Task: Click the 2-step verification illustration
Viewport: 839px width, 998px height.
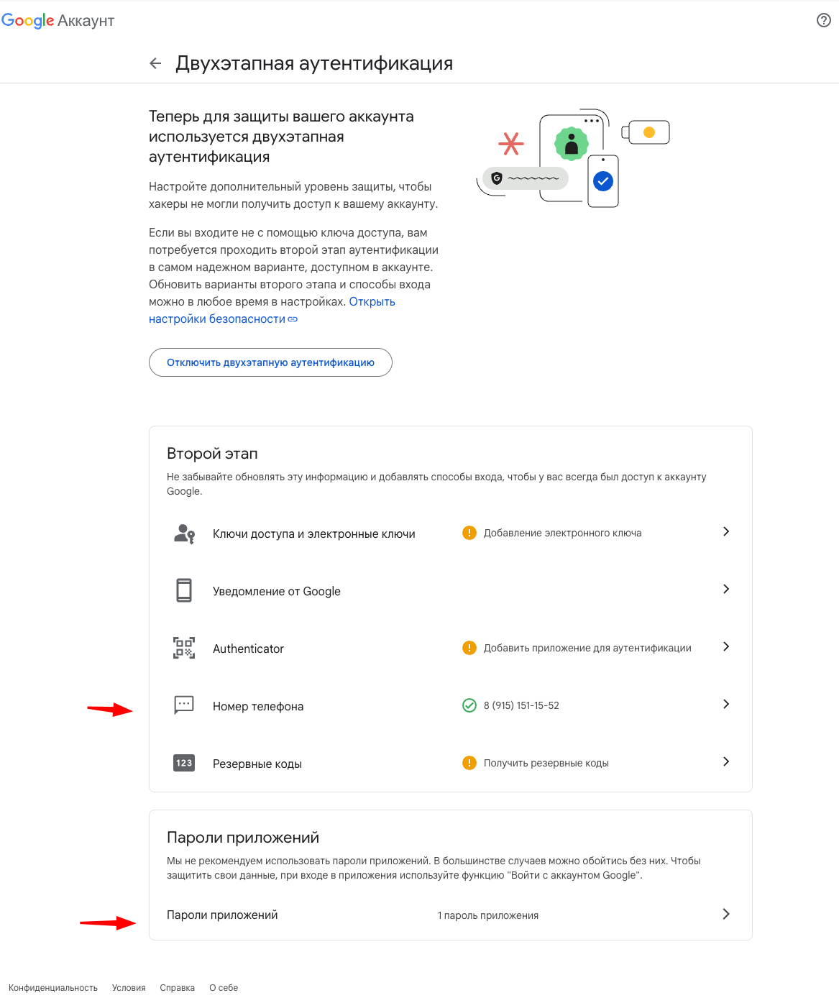Action: pos(573,158)
